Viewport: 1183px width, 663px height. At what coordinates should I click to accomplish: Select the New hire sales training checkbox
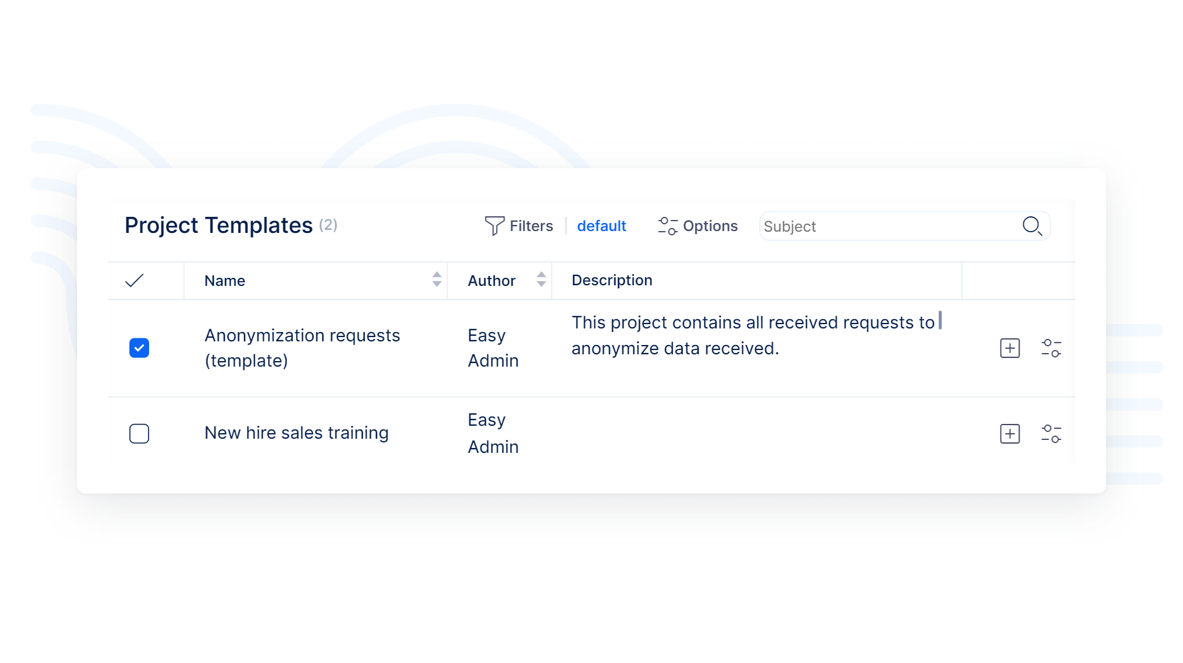click(139, 434)
